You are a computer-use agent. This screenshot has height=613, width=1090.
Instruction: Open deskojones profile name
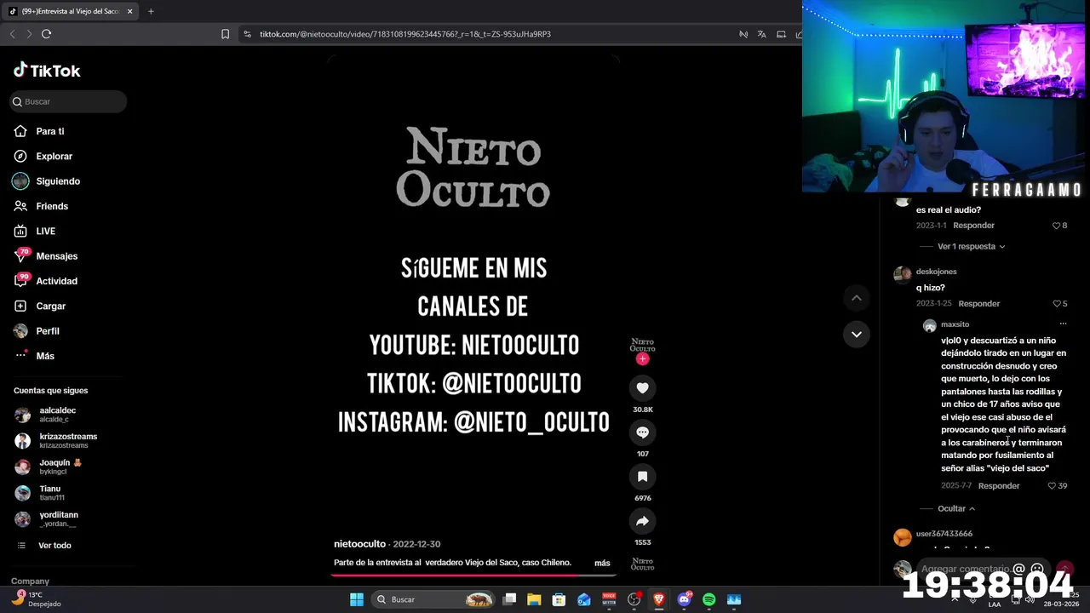936,272
